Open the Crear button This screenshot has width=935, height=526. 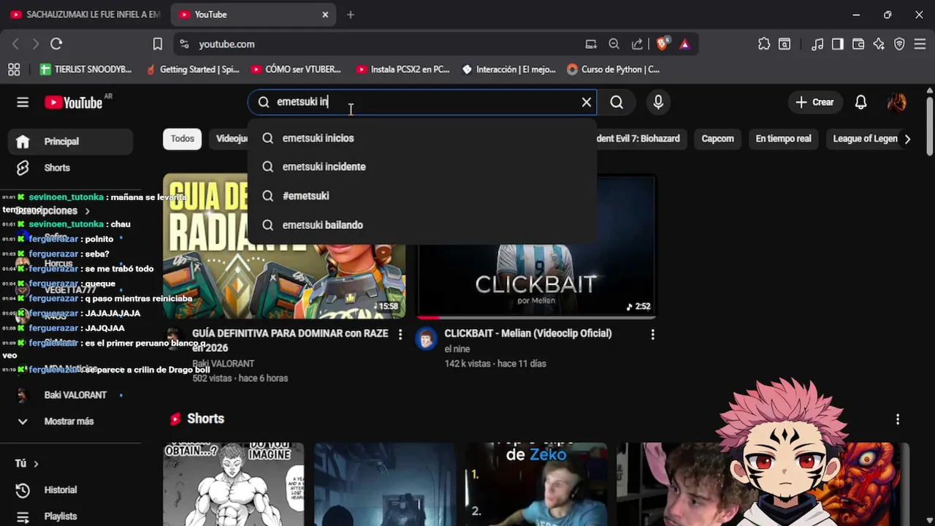pos(815,102)
